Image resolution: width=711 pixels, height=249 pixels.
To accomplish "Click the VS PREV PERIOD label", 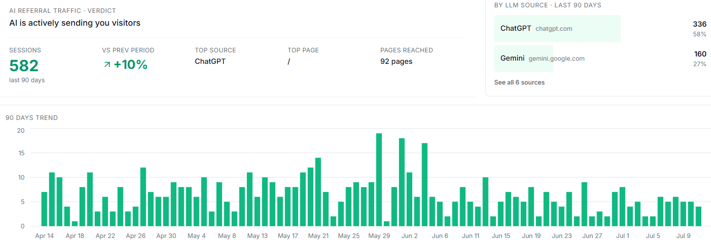I will (128, 50).
